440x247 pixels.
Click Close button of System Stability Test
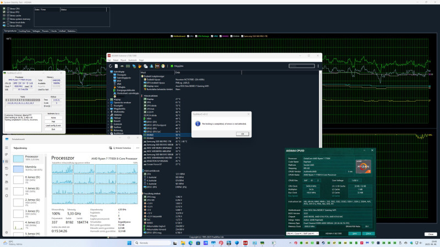click(431, 234)
